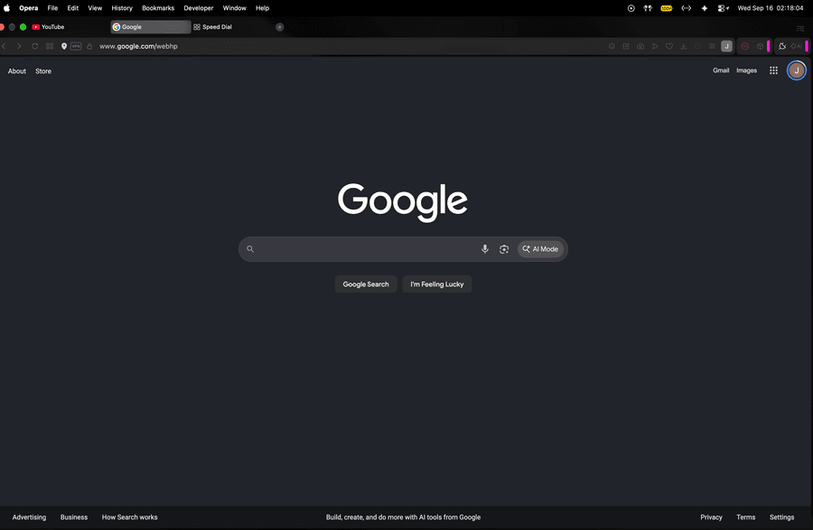Click the red circular extension icon

[x=745, y=46]
